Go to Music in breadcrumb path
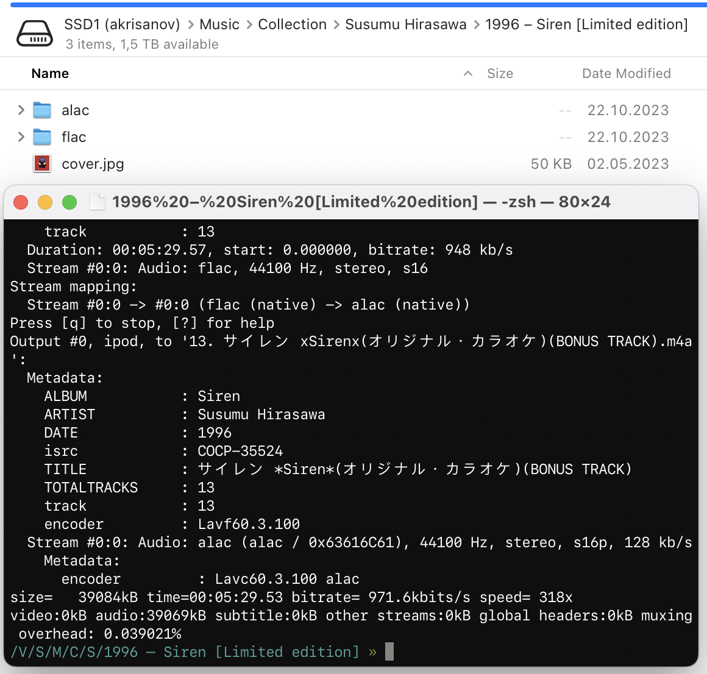 point(219,24)
